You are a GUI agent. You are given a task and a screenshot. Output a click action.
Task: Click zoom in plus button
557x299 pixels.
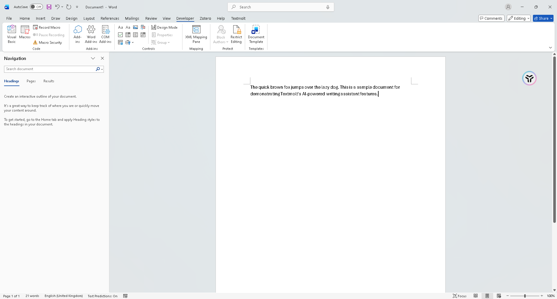click(x=542, y=296)
